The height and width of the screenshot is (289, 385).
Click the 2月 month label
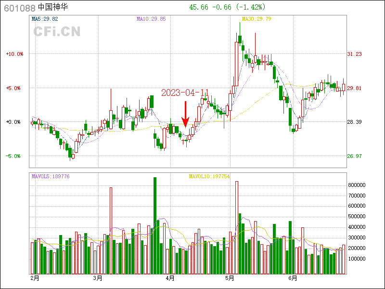(x=35, y=278)
